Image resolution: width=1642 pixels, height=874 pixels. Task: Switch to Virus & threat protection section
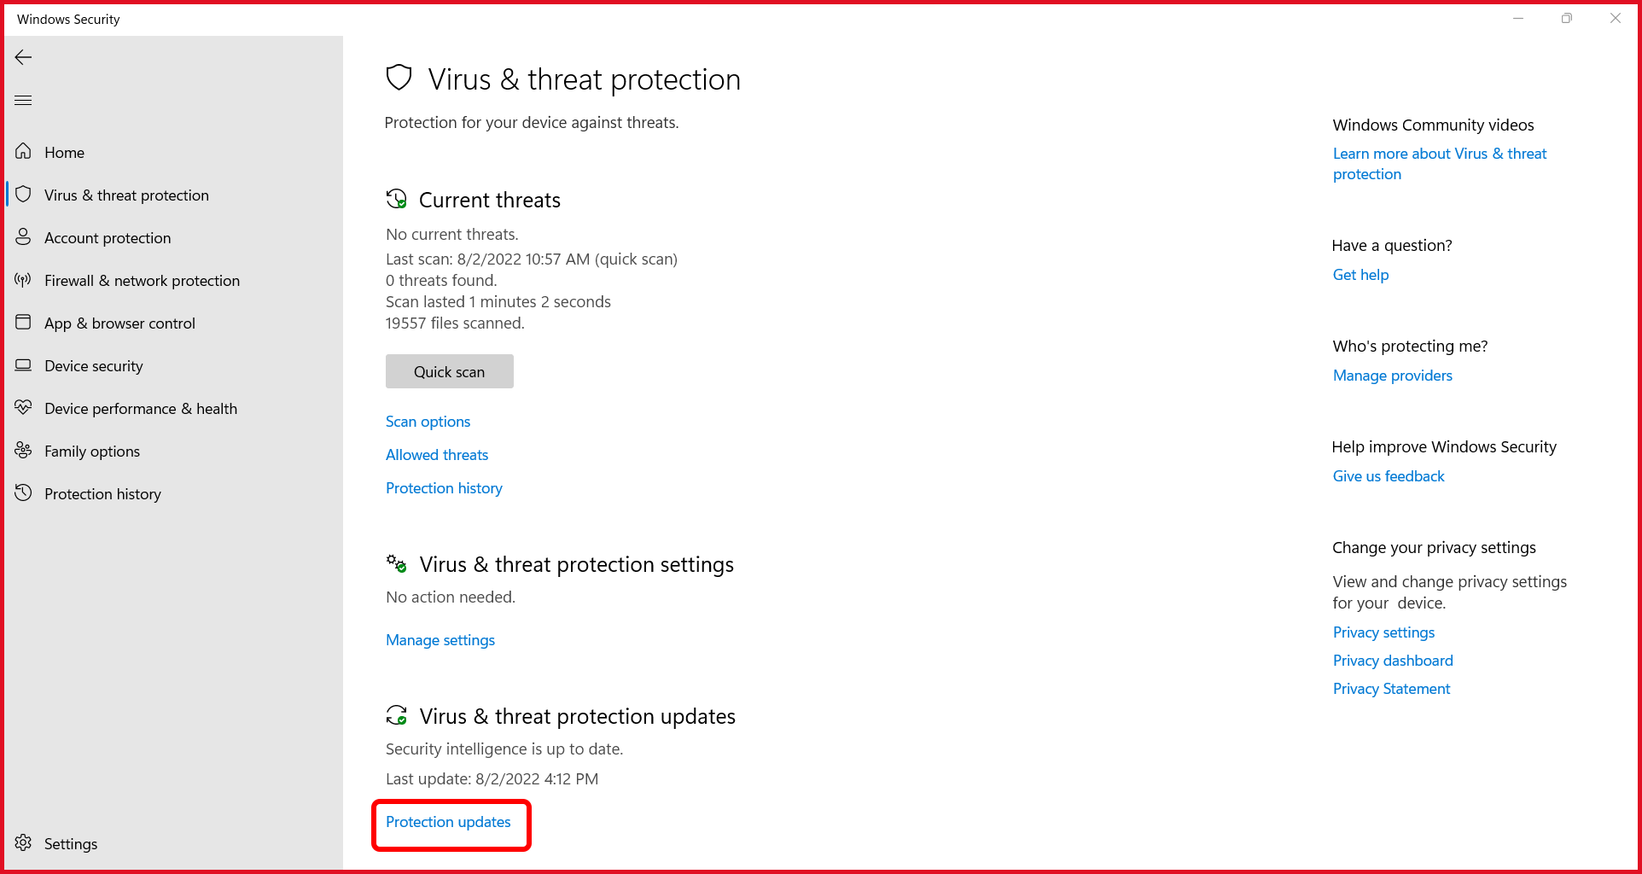(x=126, y=195)
